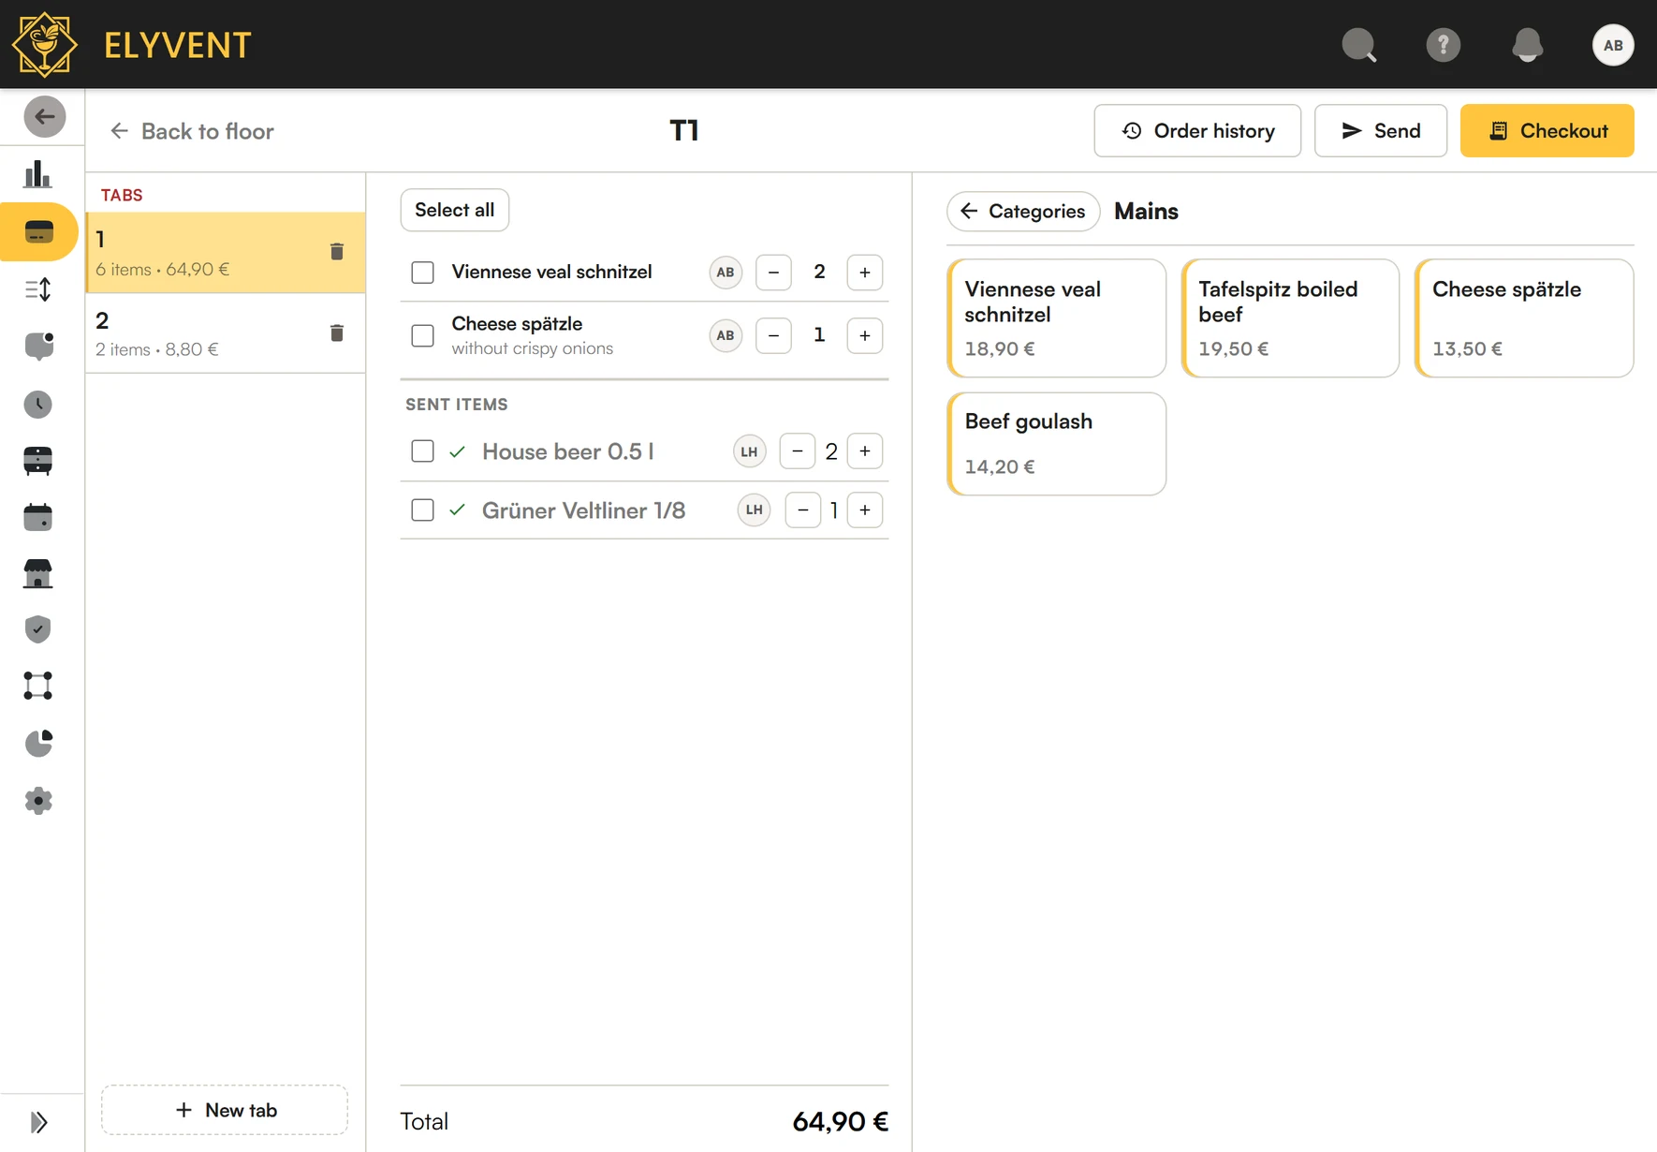This screenshot has width=1657, height=1152.
Task: Check the Grüner Veltliner 1/8 checkbox
Action: pyautogui.click(x=422, y=510)
